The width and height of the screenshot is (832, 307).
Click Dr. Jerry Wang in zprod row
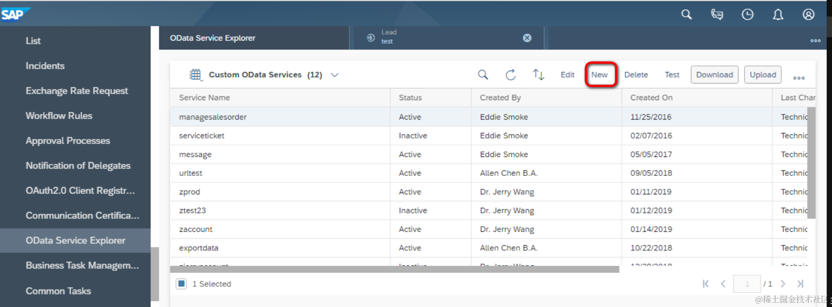click(x=507, y=192)
